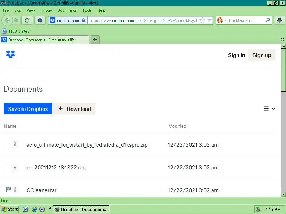Click the forward navigation arrow
This screenshot has width=286, height=214.
[x=16, y=20]
